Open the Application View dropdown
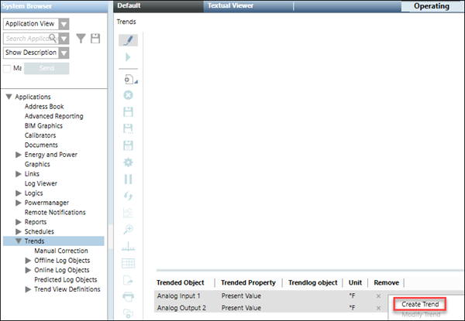Viewport: 465px width, 321px height. (x=64, y=23)
